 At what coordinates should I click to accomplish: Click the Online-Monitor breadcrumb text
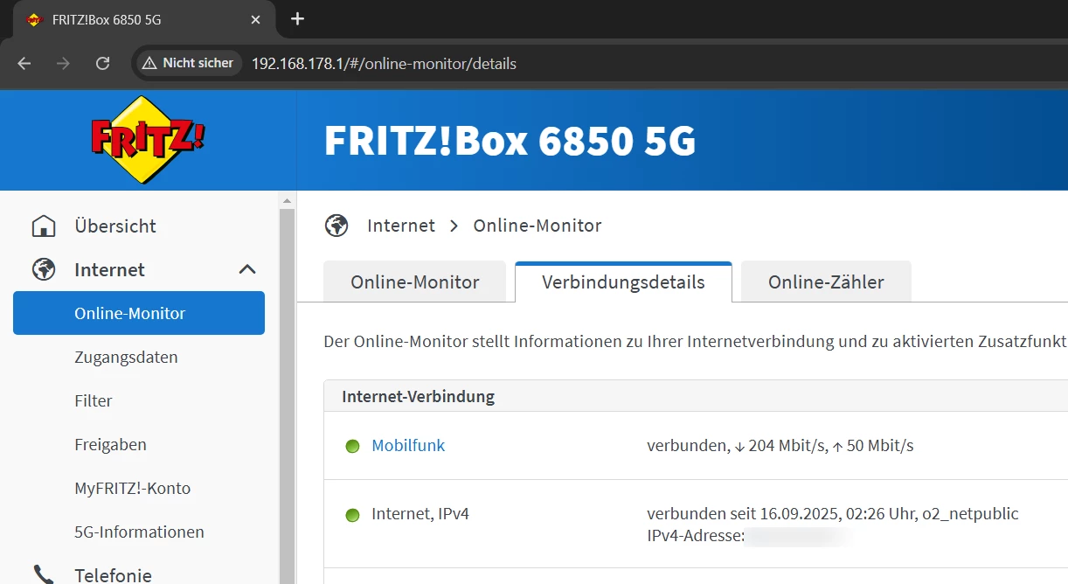point(537,226)
